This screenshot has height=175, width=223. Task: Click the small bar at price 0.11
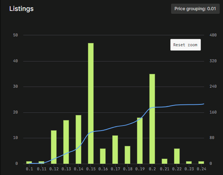41,163
